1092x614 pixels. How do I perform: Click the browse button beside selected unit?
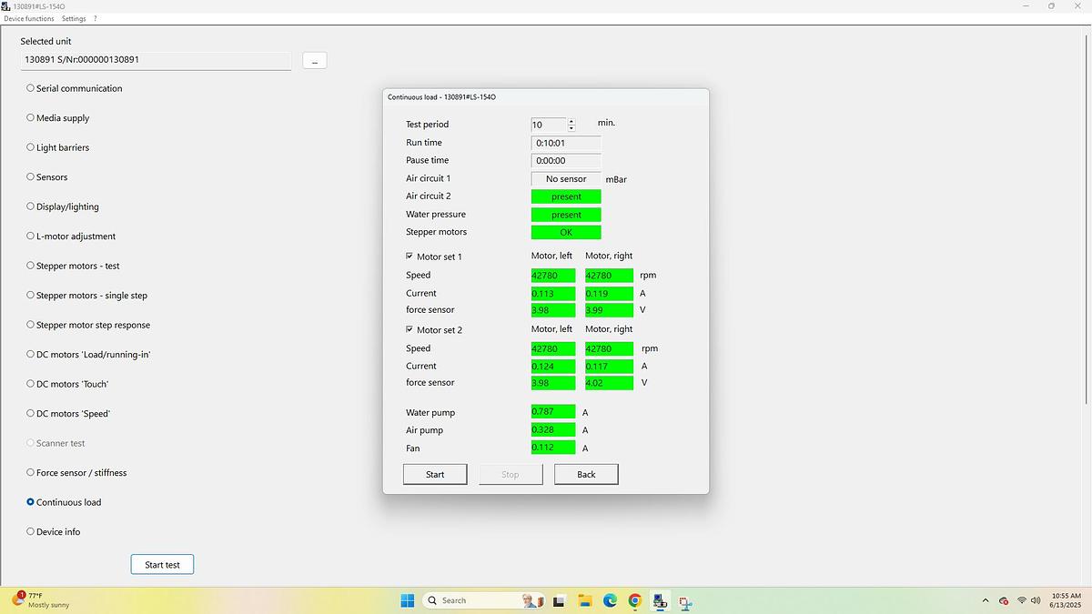coord(314,61)
